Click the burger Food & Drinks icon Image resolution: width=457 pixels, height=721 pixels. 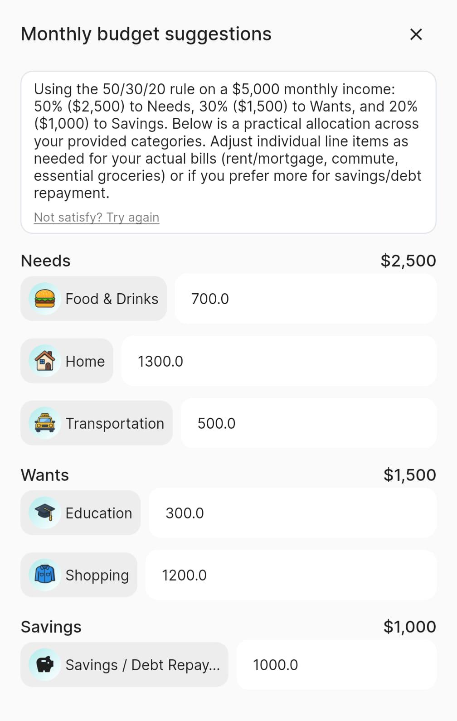click(44, 299)
